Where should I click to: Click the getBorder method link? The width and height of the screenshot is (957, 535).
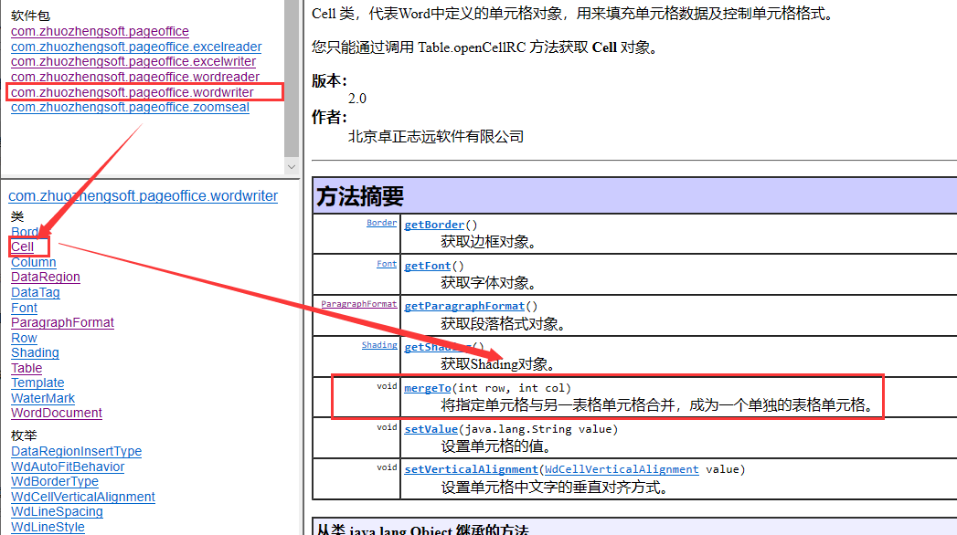(x=434, y=225)
